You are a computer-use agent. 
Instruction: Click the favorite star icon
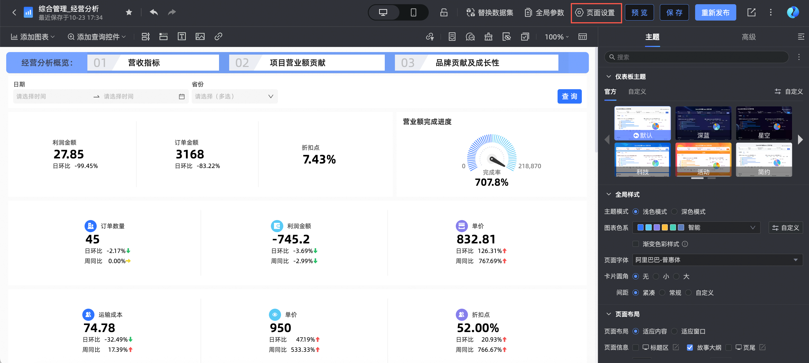(x=129, y=13)
